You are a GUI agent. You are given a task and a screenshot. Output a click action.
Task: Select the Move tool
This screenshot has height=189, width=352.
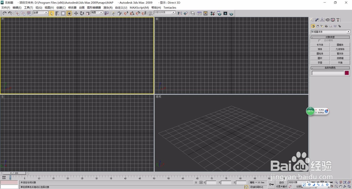(x=76, y=13)
